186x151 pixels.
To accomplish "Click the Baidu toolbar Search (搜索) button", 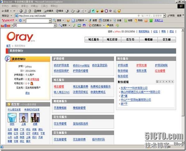I will pos(63,25).
